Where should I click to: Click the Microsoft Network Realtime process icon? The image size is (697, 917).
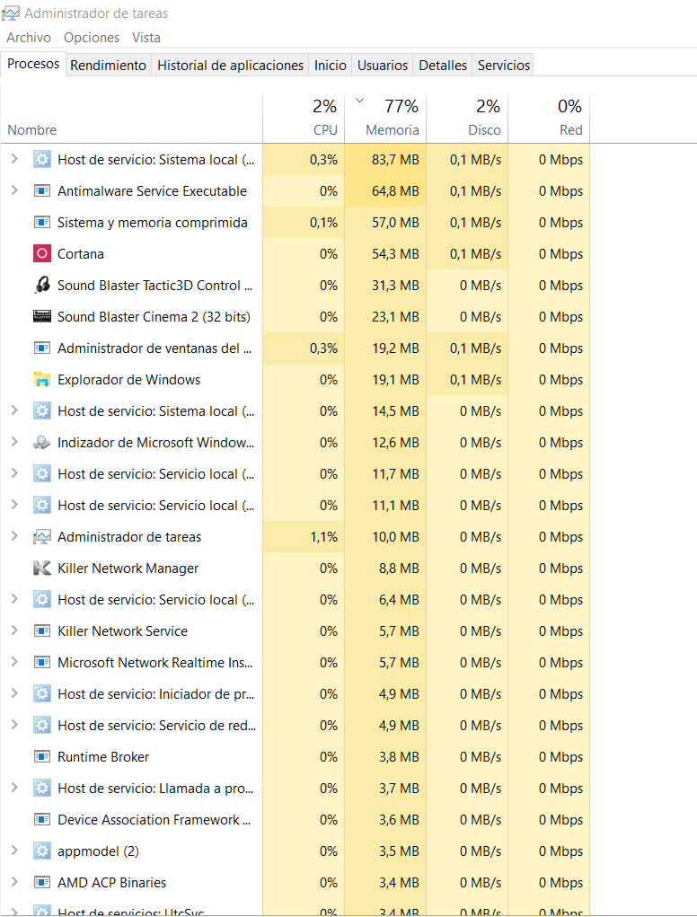(x=42, y=663)
